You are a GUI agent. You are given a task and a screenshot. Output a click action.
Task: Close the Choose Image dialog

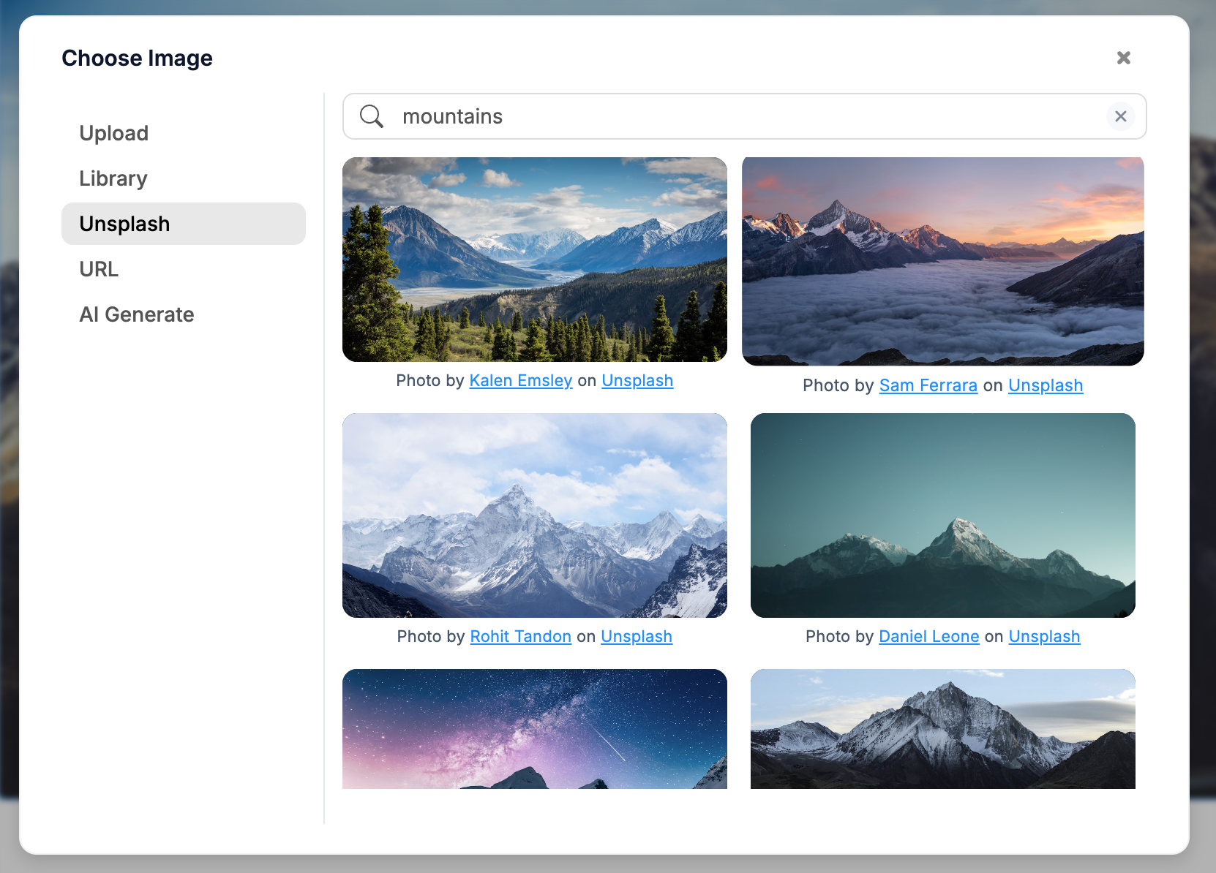click(x=1123, y=58)
